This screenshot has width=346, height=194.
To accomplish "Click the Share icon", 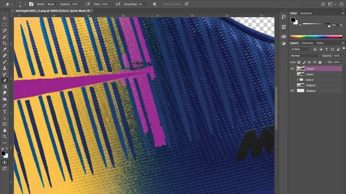I will [x=341, y=4].
